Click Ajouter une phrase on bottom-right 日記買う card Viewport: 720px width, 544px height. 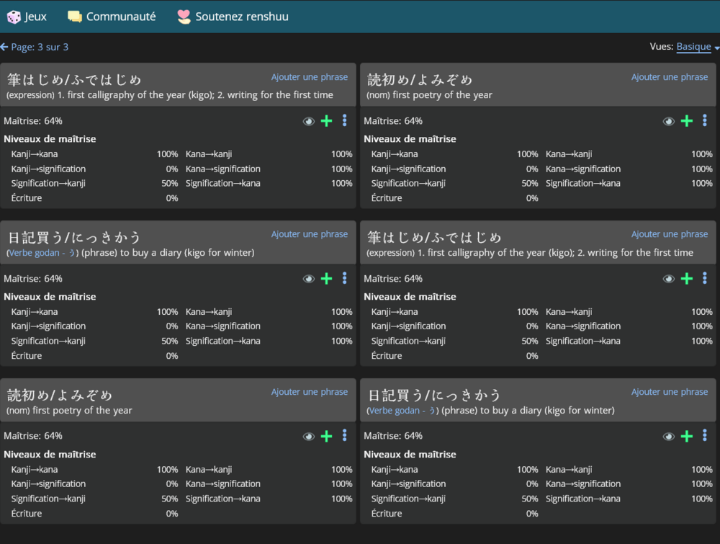pos(669,392)
